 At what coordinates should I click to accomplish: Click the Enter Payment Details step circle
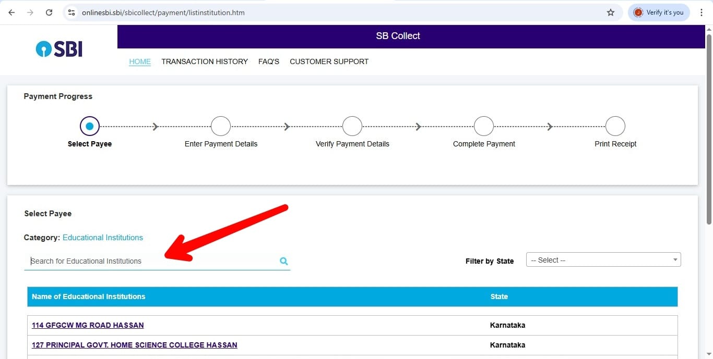coord(221,126)
